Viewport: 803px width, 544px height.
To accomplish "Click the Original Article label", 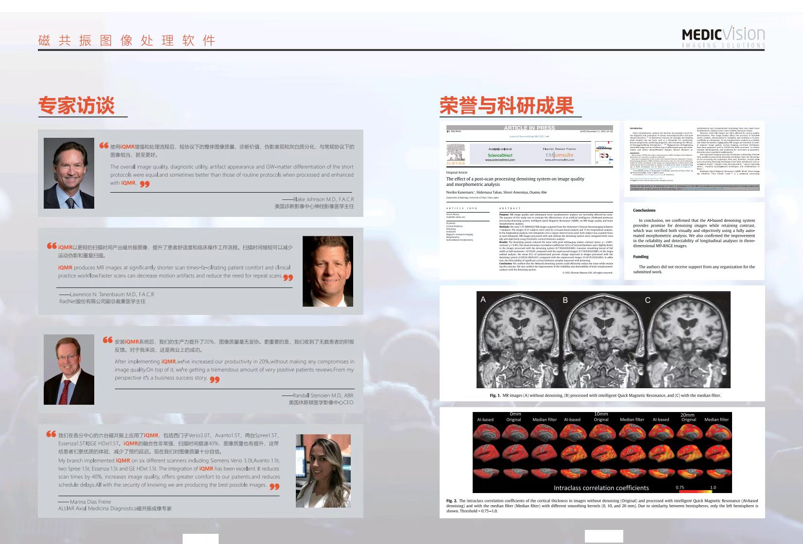I will point(457,172).
